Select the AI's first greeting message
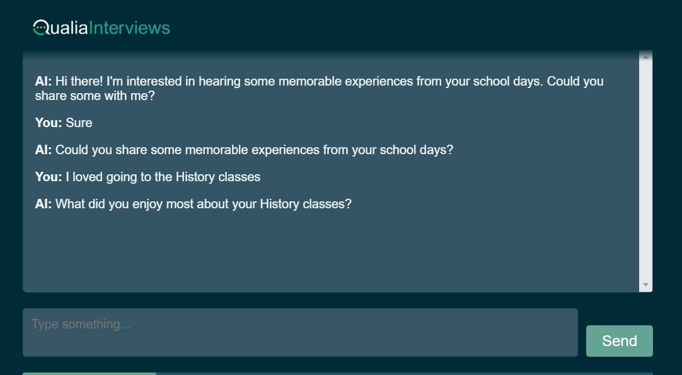682x375 pixels. 319,89
